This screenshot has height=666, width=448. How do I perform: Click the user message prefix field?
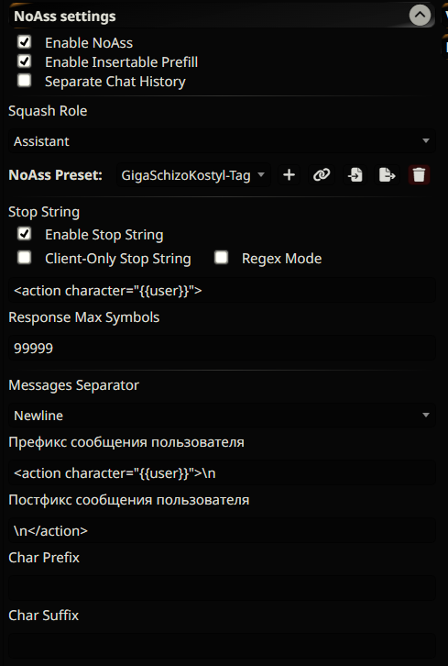click(x=222, y=472)
